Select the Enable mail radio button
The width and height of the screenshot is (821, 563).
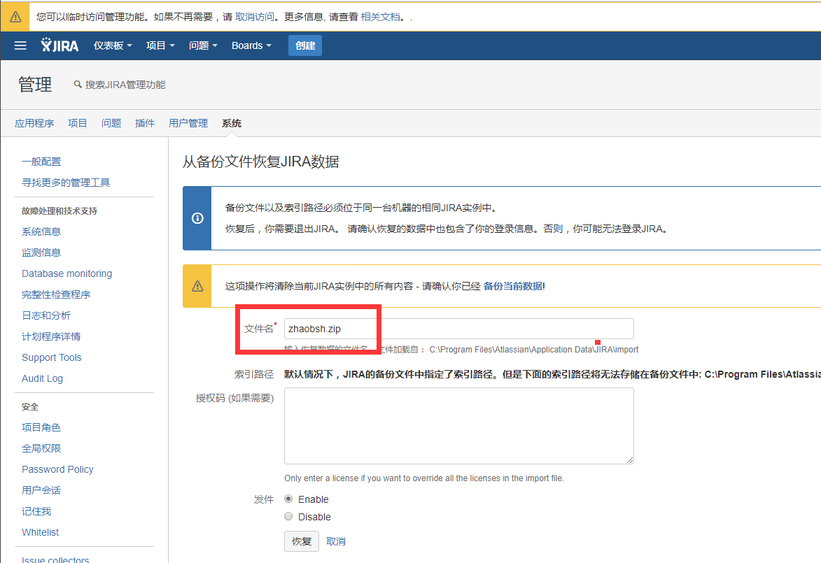(288, 499)
